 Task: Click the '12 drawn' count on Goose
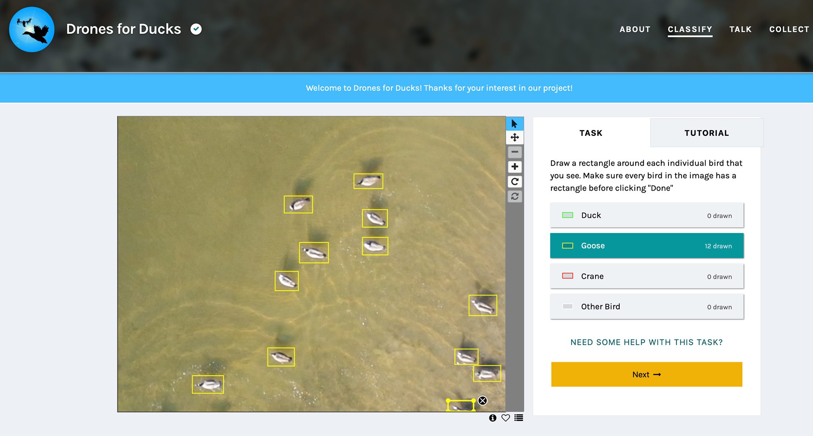[718, 246]
